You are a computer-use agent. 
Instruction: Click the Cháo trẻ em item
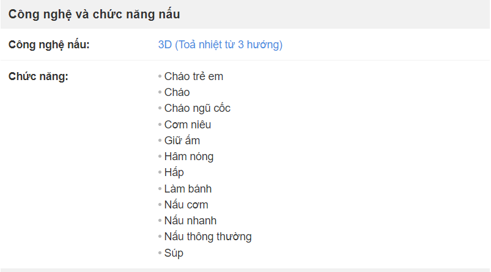(193, 76)
